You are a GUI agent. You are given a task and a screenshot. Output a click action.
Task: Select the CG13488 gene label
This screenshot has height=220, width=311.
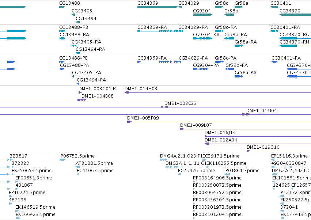tap(69, 3)
